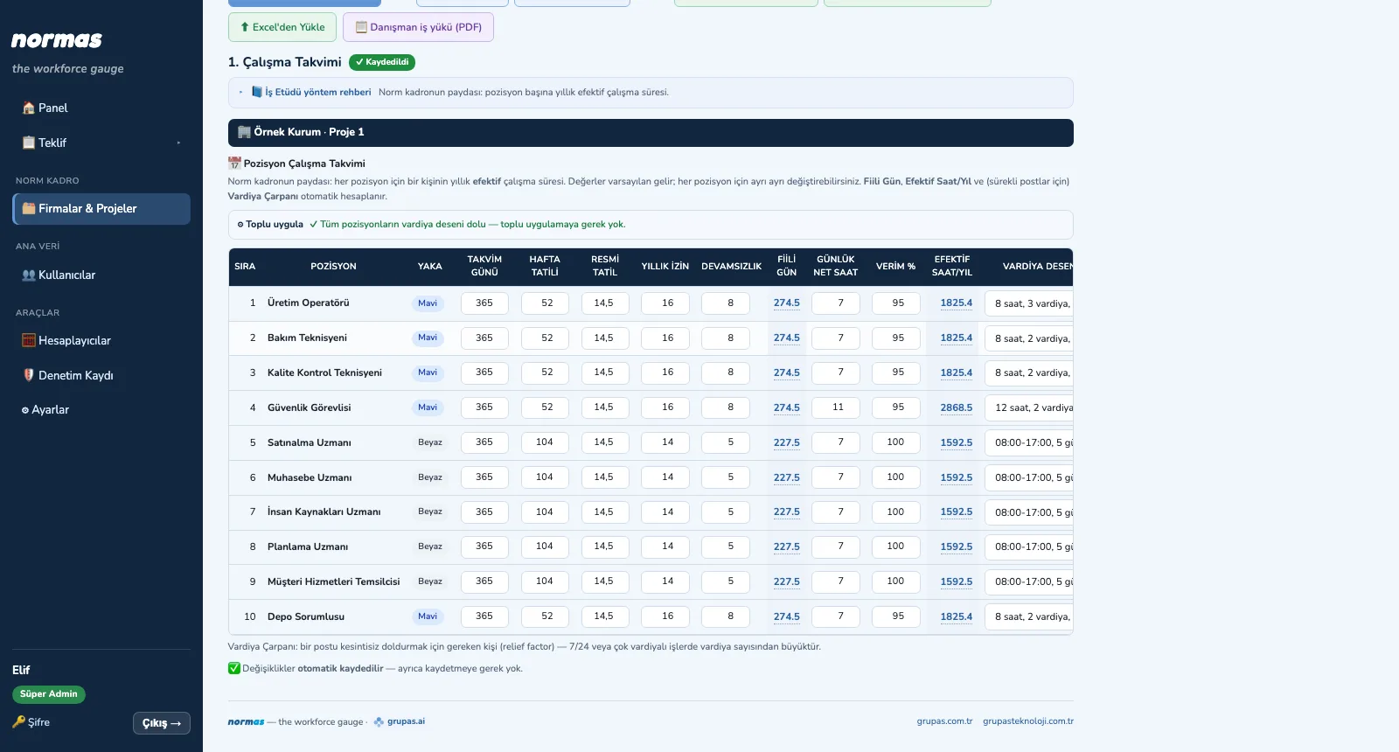
Task: Download Danışman iş yükü PDF
Action: [418, 27]
